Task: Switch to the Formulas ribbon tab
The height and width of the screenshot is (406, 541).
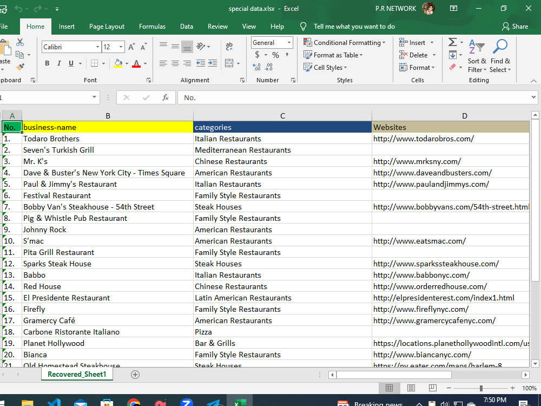Action: tap(152, 27)
